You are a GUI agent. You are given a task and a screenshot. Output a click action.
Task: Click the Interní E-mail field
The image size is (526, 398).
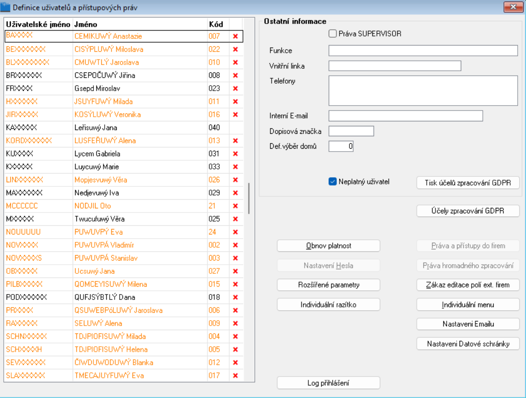(x=406, y=116)
